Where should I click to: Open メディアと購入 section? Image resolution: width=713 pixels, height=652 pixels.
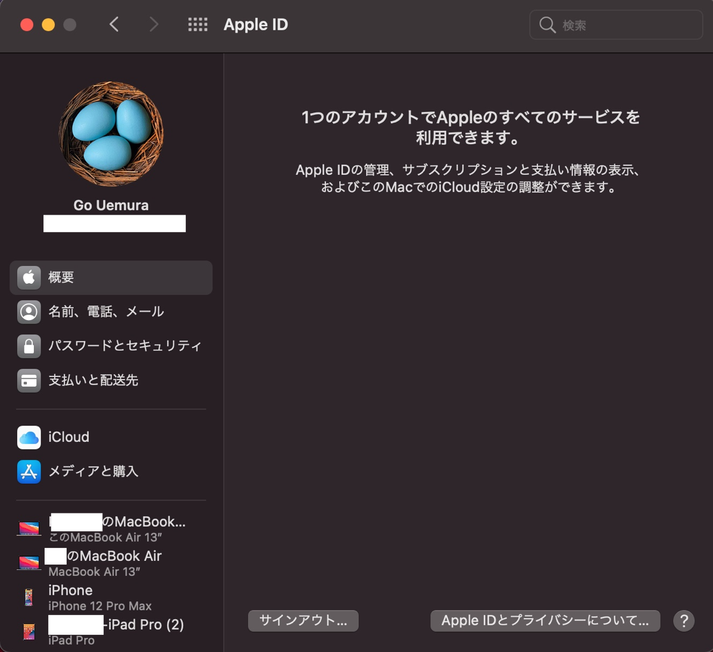[x=111, y=472]
